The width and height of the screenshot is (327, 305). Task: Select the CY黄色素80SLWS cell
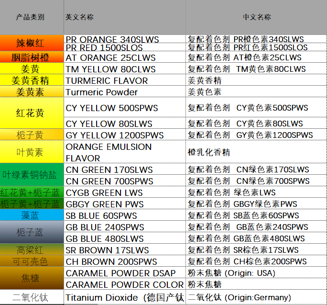pyautogui.click(x=256, y=123)
